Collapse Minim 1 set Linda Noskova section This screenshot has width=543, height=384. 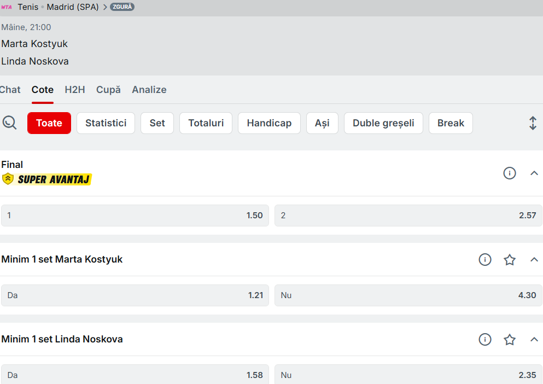click(534, 340)
